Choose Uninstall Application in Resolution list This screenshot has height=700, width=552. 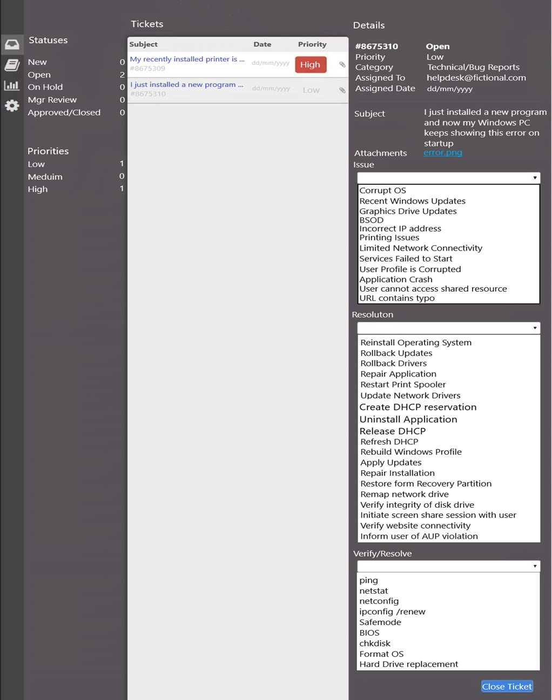click(408, 419)
